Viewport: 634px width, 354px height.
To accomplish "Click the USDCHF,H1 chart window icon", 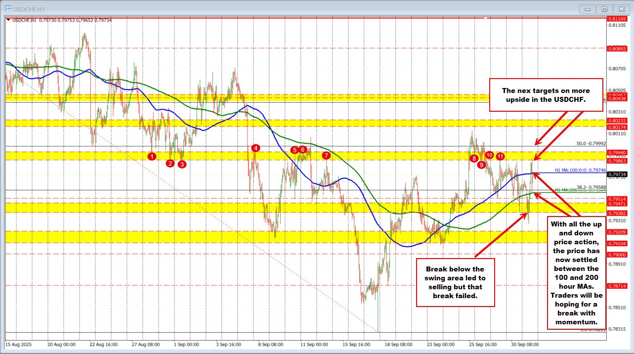I will (8, 8).
